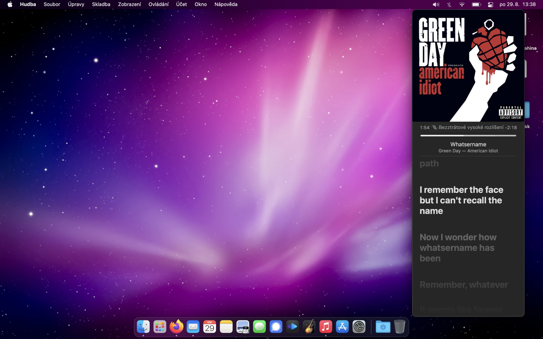Viewport: 543px width, 339px height.
Task: Jump to lyric 'Now I wonder how'
Action: 458,248
